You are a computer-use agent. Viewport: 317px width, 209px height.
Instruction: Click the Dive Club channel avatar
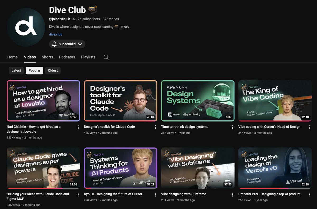click(x=26, y=27)
